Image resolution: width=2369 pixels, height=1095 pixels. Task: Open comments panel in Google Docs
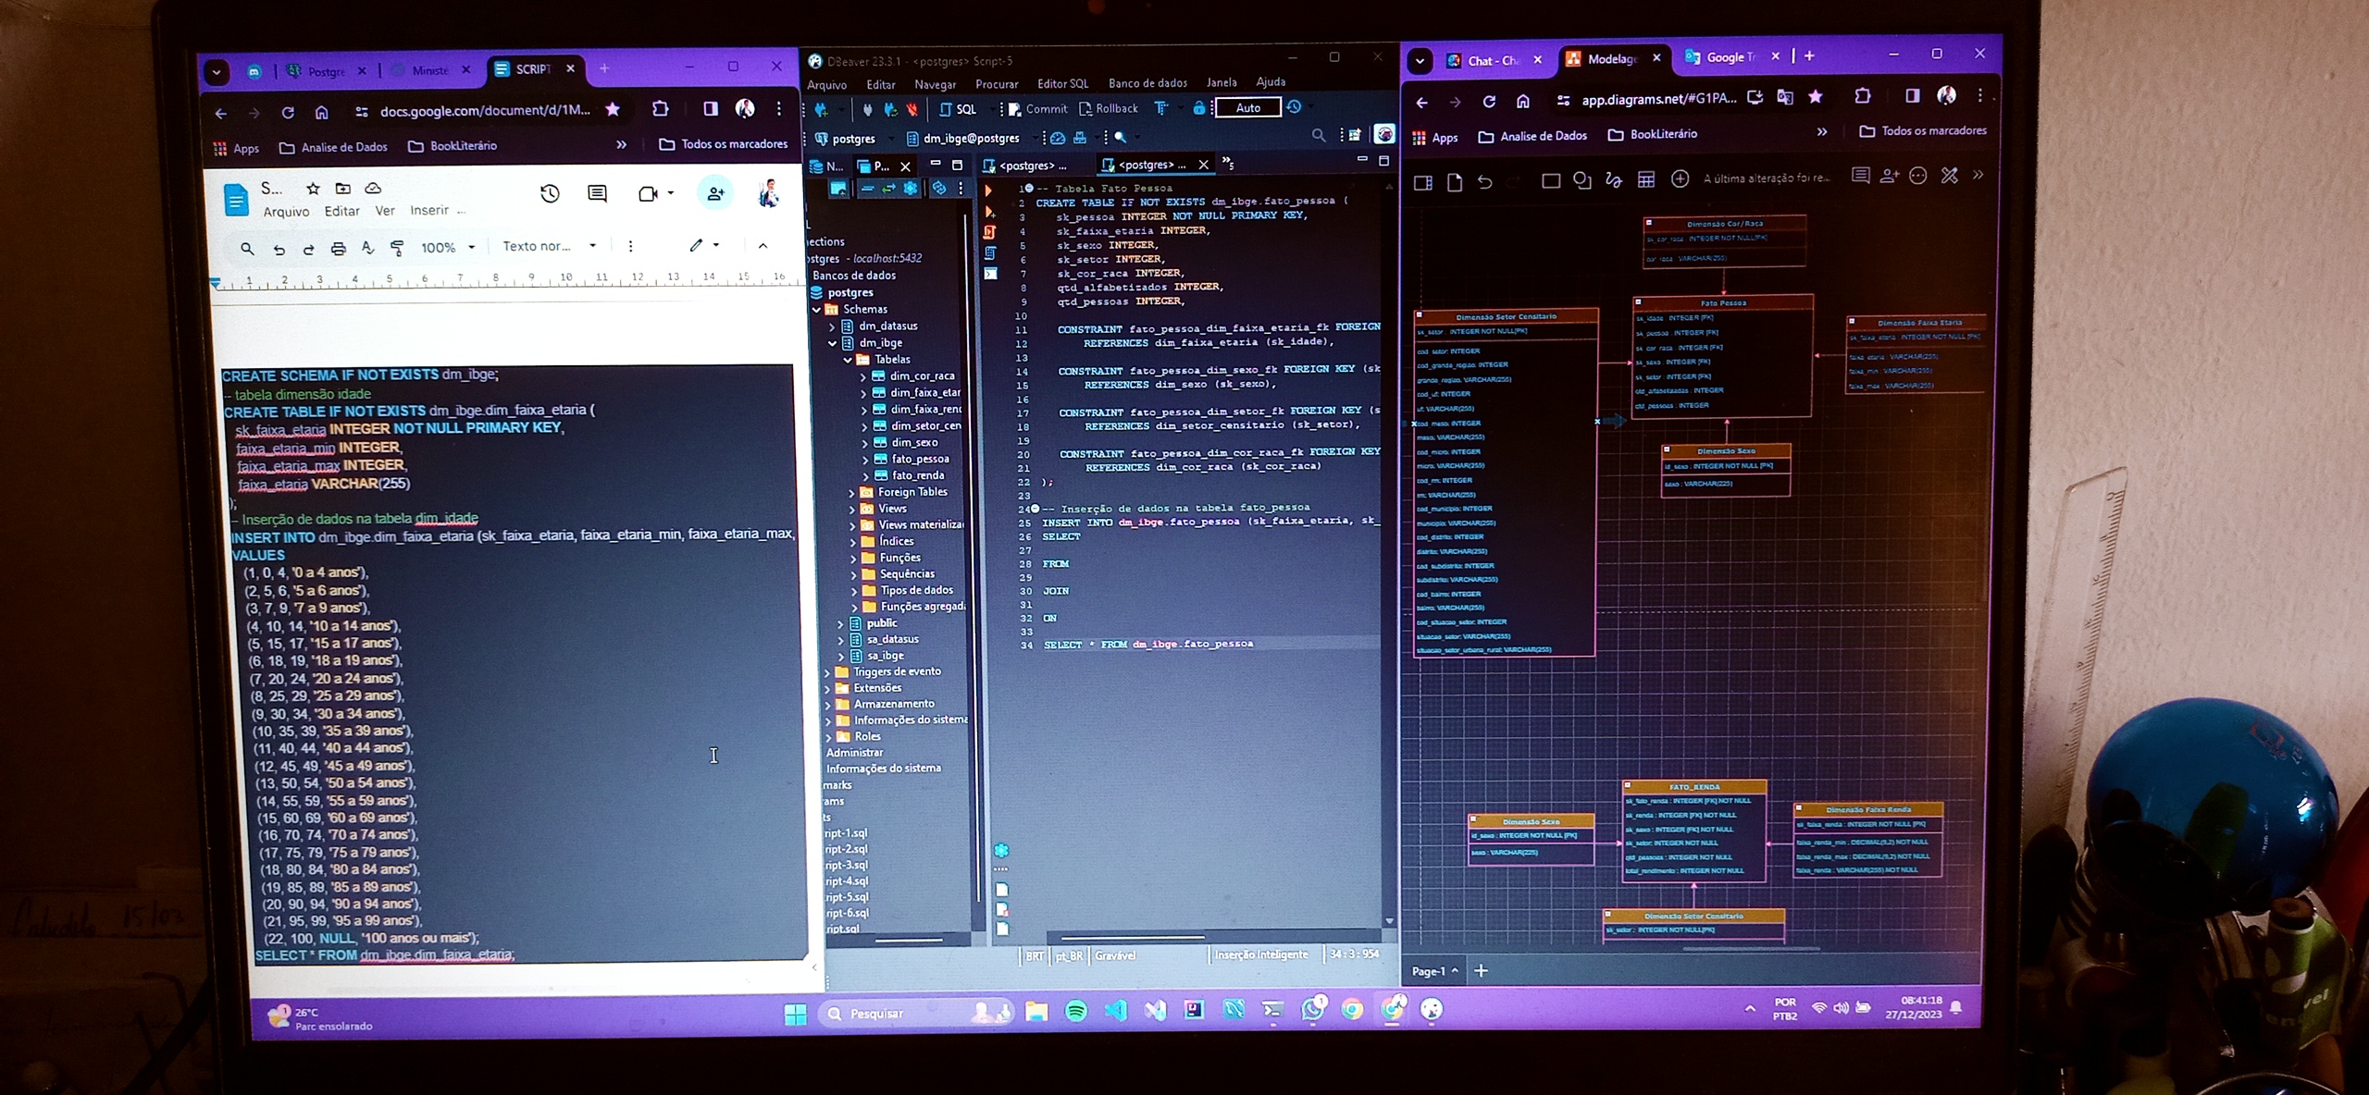[x=597, y=193]
